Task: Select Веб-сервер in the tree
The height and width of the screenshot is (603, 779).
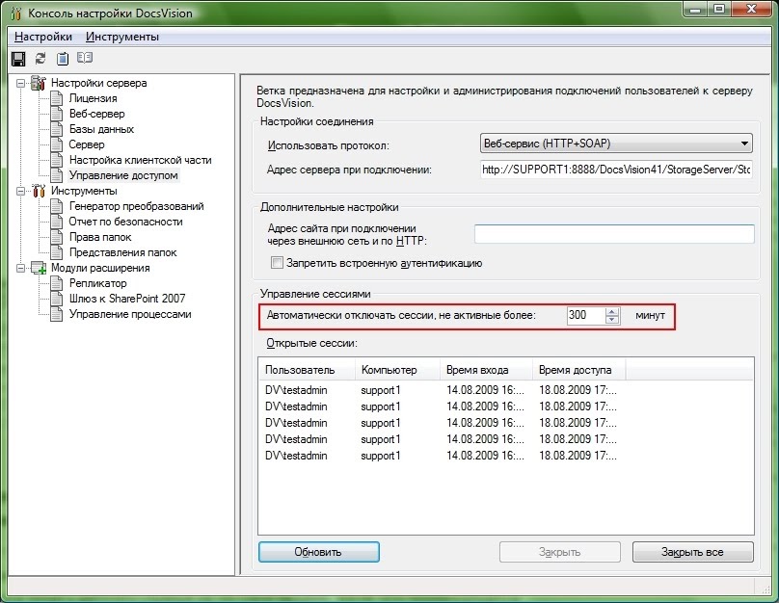Action: [96, 114]
